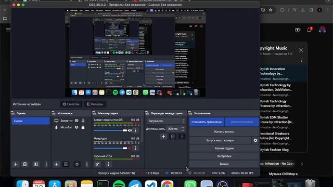Click the OBS preview canvas
Image resolution: width=333 pixels, height=187 pixels.
pyautogui.click(x=135, y=53)
